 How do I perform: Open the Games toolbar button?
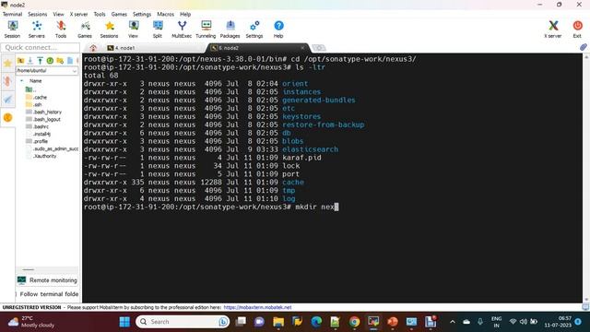point(85,30)
